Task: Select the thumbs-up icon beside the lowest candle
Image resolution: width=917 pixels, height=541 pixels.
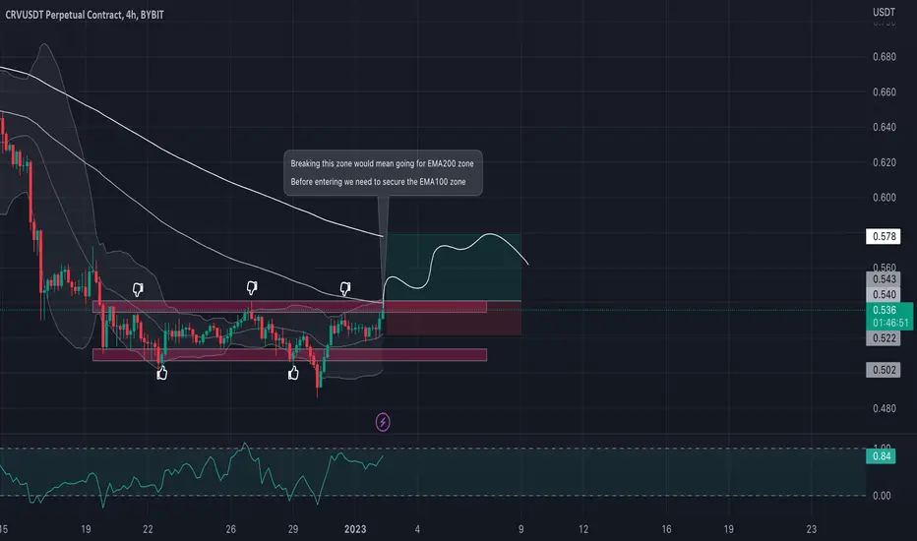Action: pyautogui.click(x=293, y=373)
